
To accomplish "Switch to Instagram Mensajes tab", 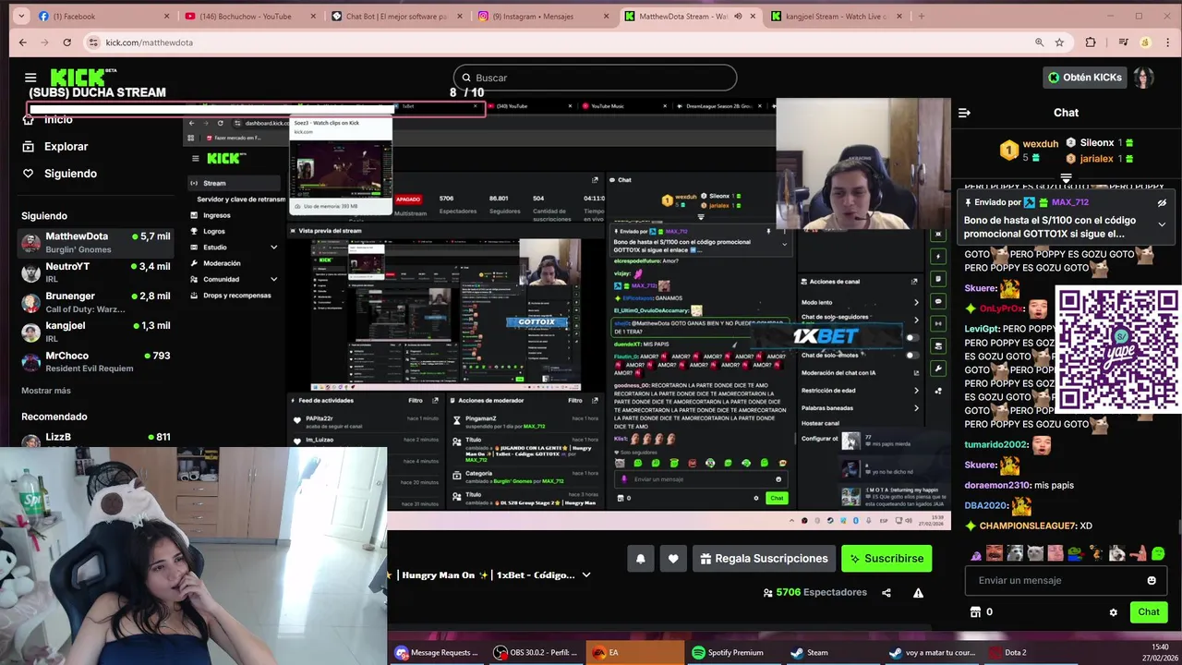I will coord(543,16).
